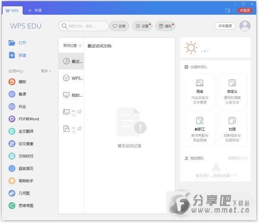Click the 最近访问文档 heading
The height and width of the screenshot is (223, 259).
pyautogui.click(x=99, y=46)
